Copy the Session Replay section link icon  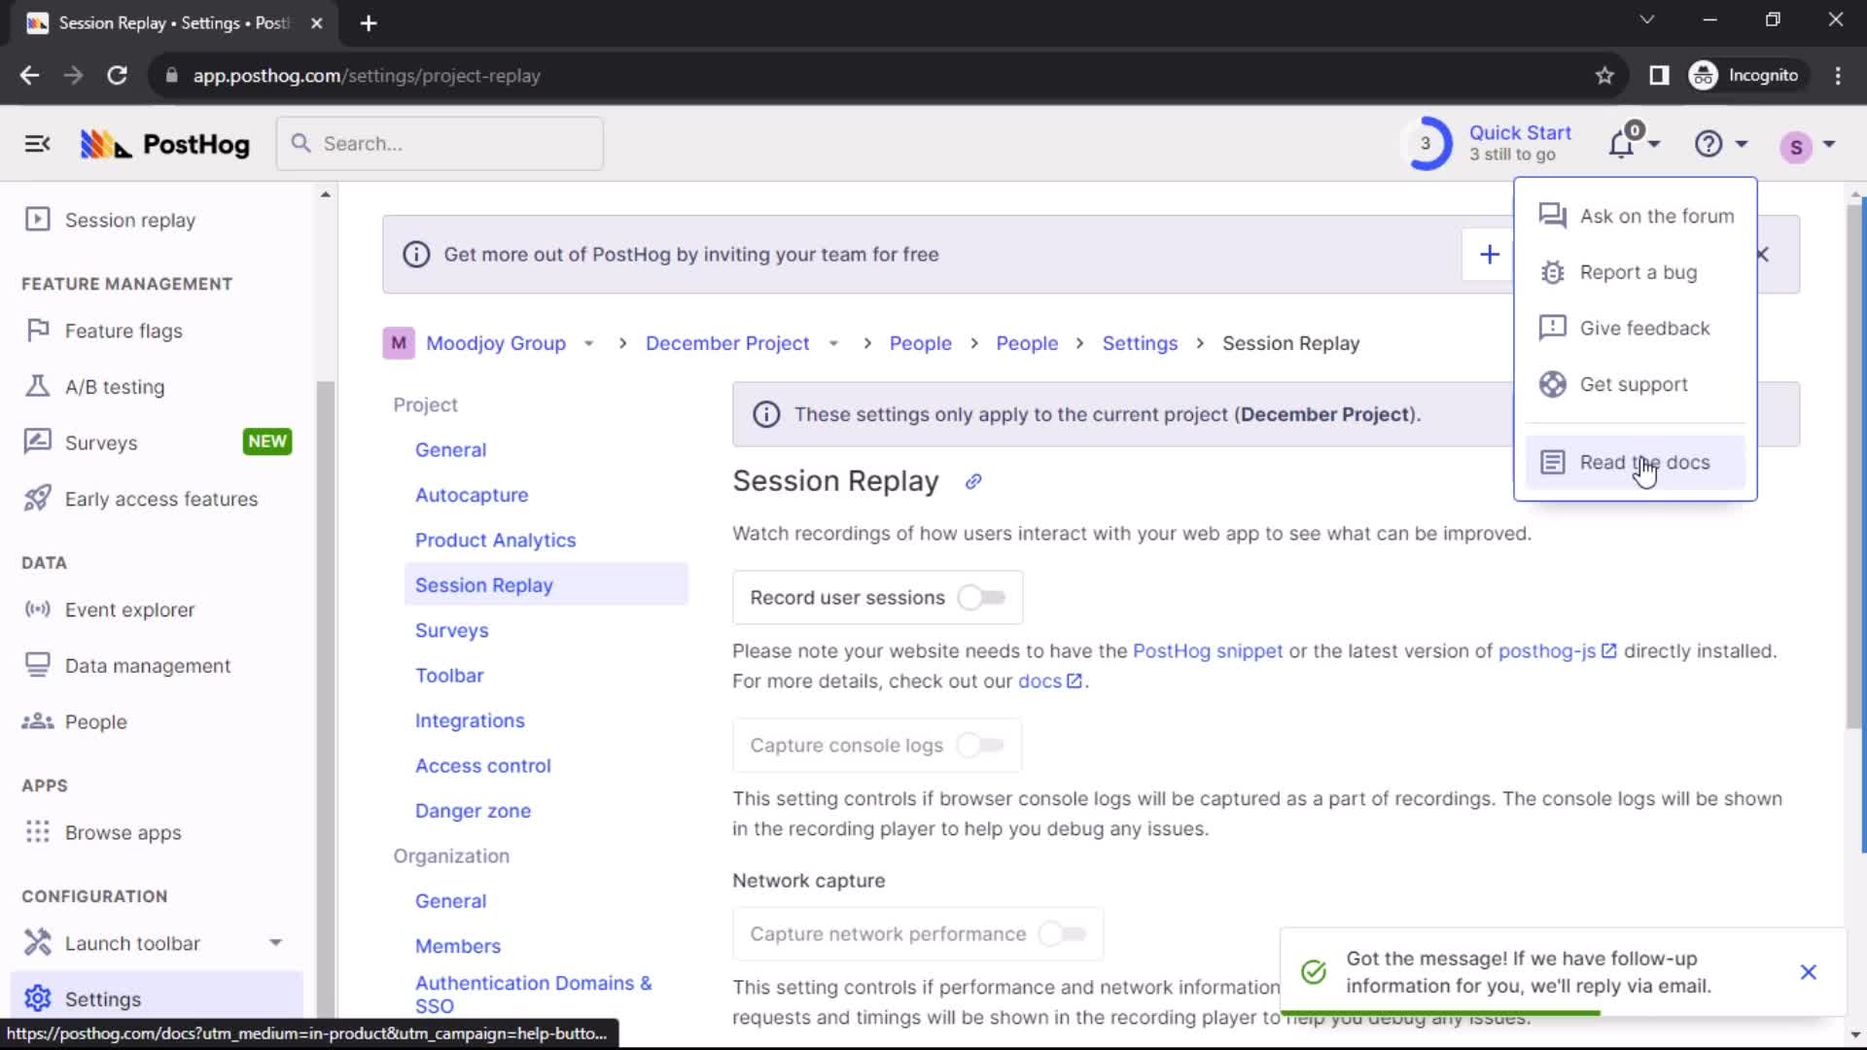[x=973, y=481]
